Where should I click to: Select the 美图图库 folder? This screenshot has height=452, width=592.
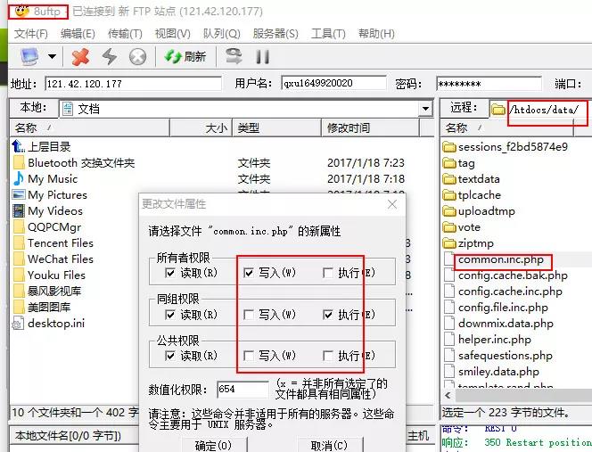pos(42,307)
